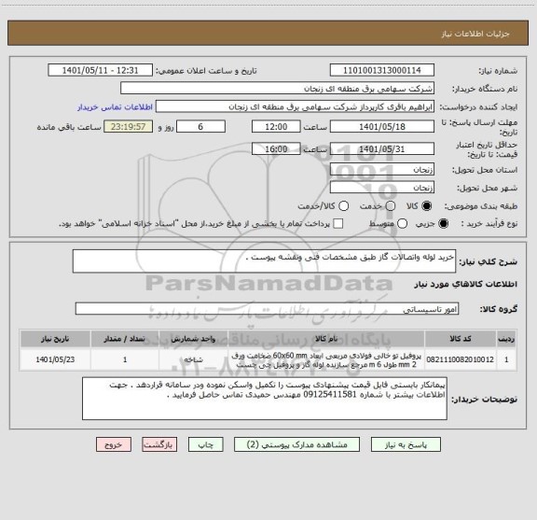Click the جزئیات اطلاعات نیاز header title
The width and height of the screenshot is (537, 520).
(475, 34)
